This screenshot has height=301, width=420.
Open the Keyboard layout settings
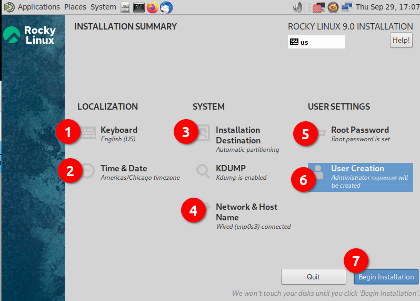point(118,130)
